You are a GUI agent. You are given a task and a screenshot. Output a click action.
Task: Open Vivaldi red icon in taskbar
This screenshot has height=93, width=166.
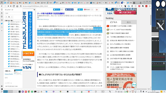[26, 91]
